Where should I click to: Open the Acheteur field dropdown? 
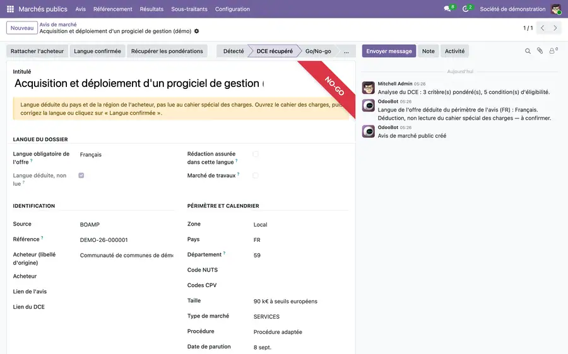click(x=126, y=277)
